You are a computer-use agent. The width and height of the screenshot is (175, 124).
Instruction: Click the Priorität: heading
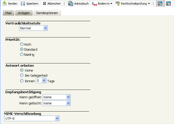(13, 40)
